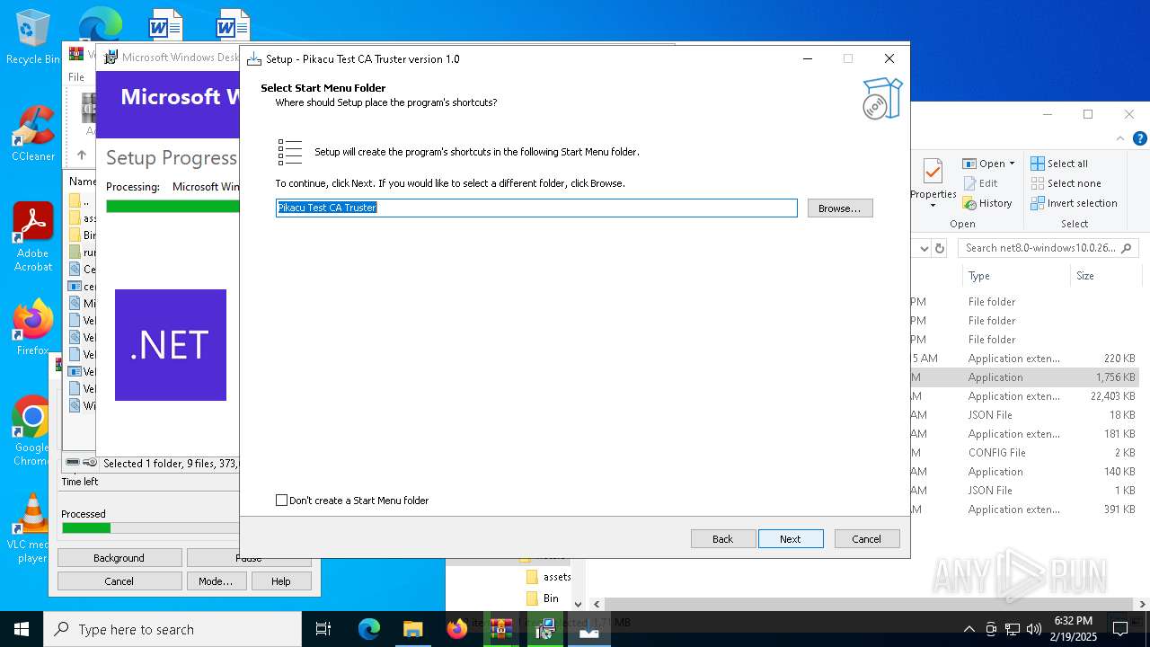Switch to Firefox on the taskbar
1150x647 pixels.
tap(456, 629)
